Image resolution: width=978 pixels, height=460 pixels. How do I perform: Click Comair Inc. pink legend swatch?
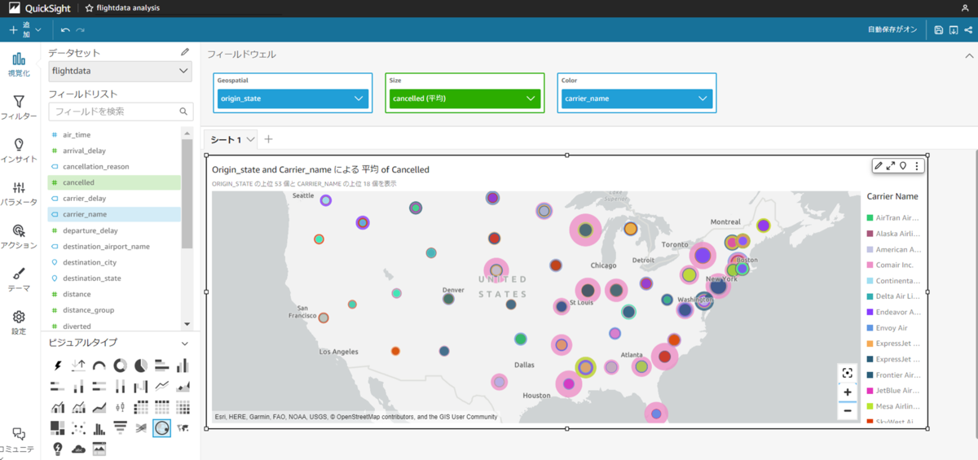(x=870, y=265)
